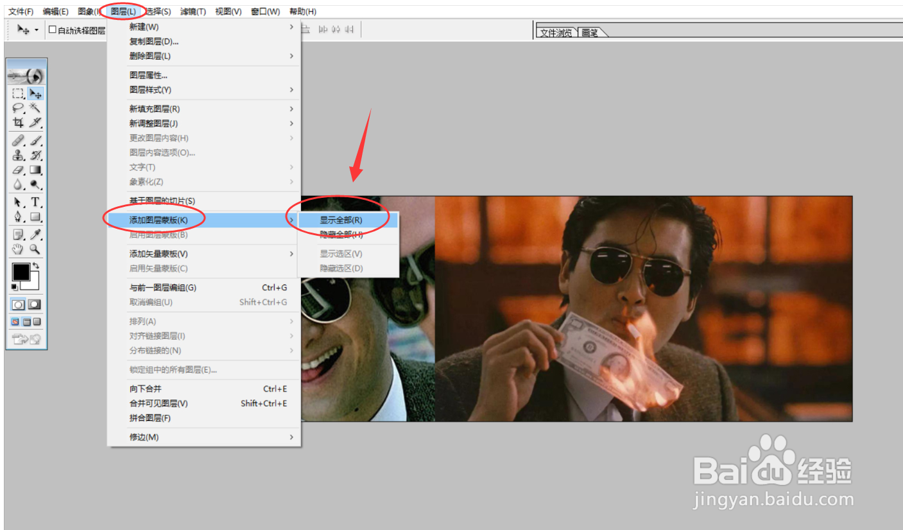Expand 修边(M) submenu
Viewport: 903px width, 530px height.
[x=203, y=437]
